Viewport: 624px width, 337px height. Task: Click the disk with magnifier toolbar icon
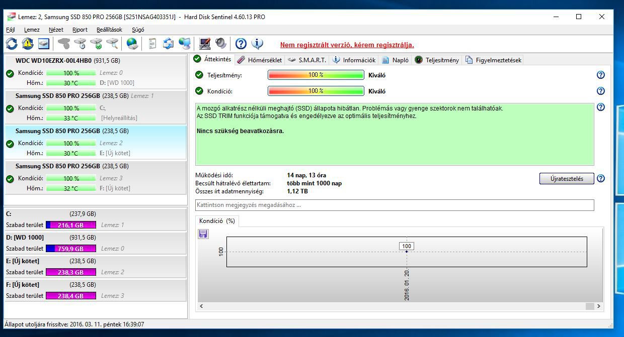[112, 44]
